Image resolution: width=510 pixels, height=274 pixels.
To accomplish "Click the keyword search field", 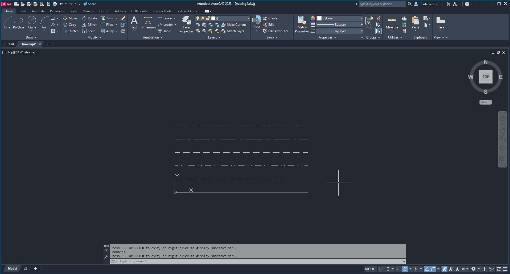I will (x=382, y=4).
